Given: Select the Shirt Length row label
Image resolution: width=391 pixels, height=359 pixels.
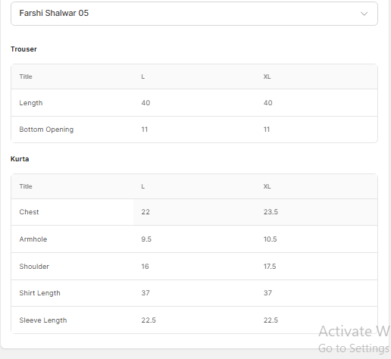Looking at the screenshot, I should click(40, 293).
